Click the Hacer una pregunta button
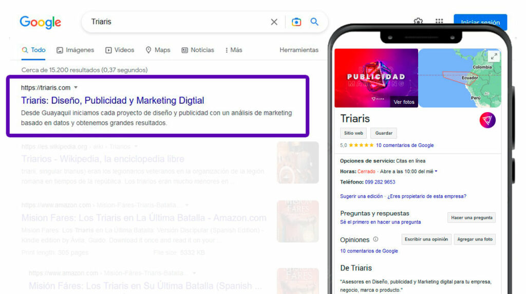 point(472,217)
